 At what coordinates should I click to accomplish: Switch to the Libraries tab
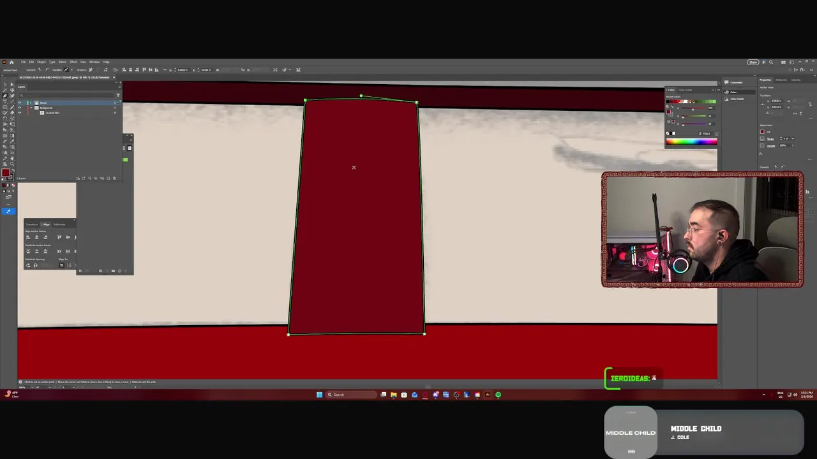(x=796, y=80)
